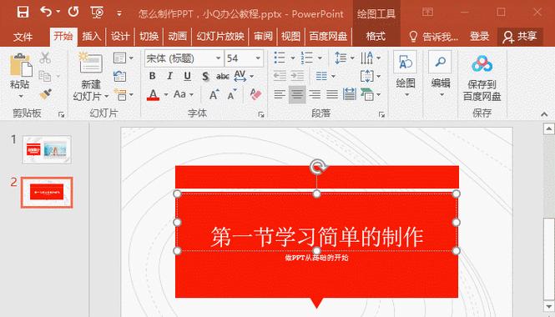Click Increase Font Size icon
This screenshot has width=555, height=317.
(214, 94)
